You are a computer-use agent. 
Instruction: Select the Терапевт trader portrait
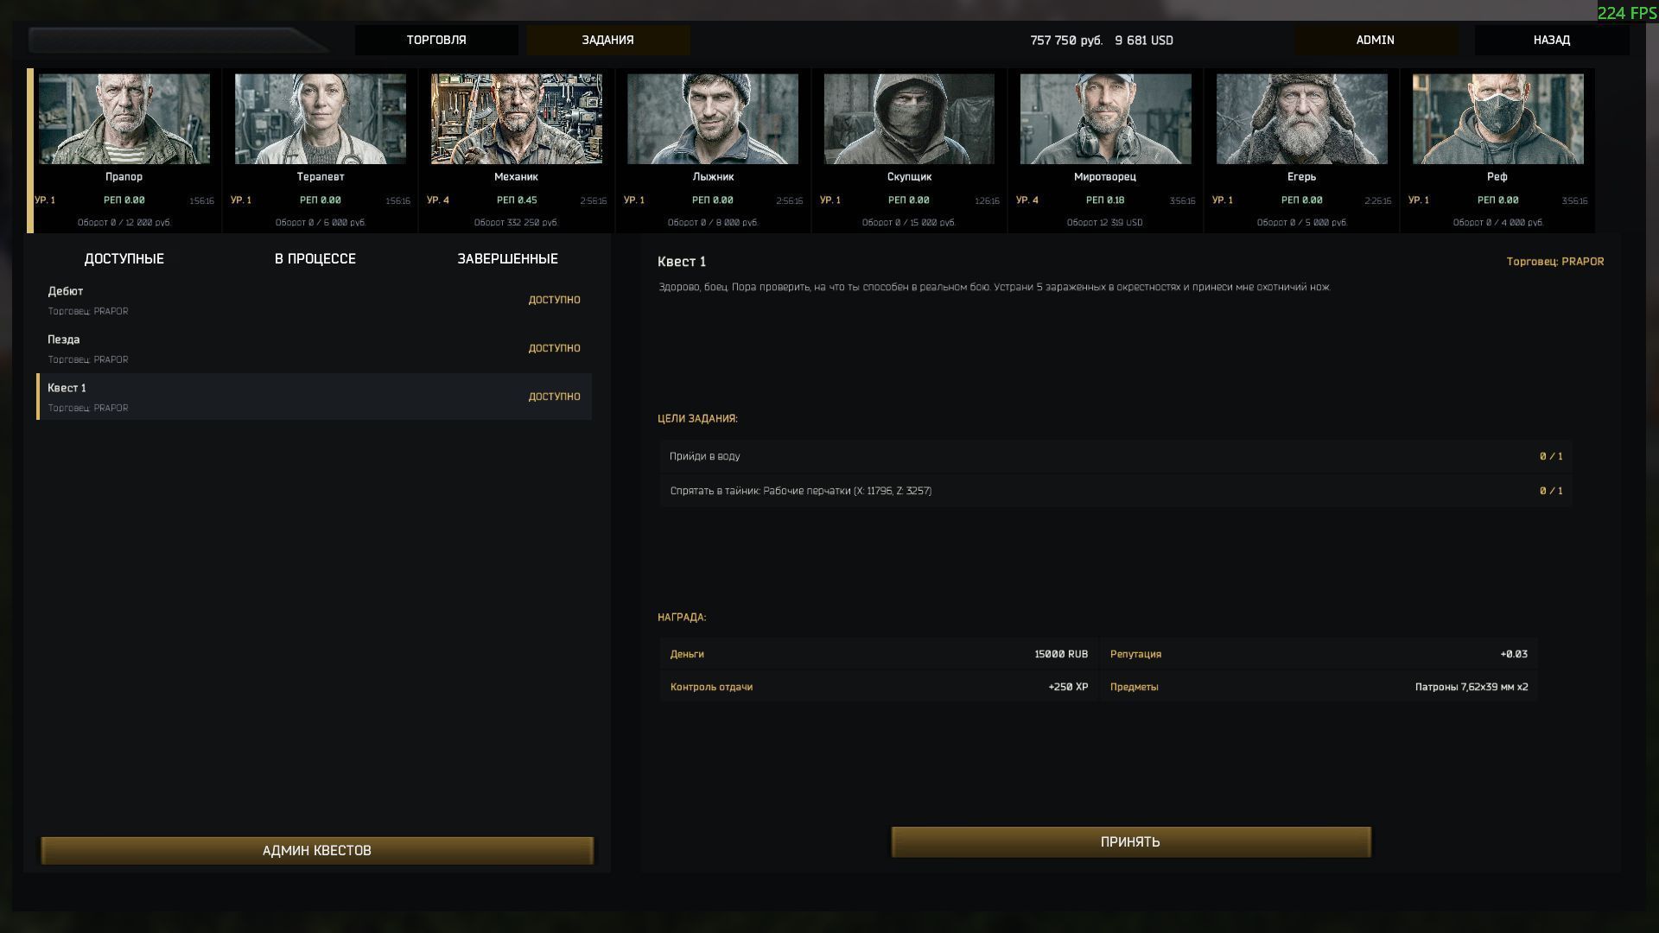(x=321, y=118)
